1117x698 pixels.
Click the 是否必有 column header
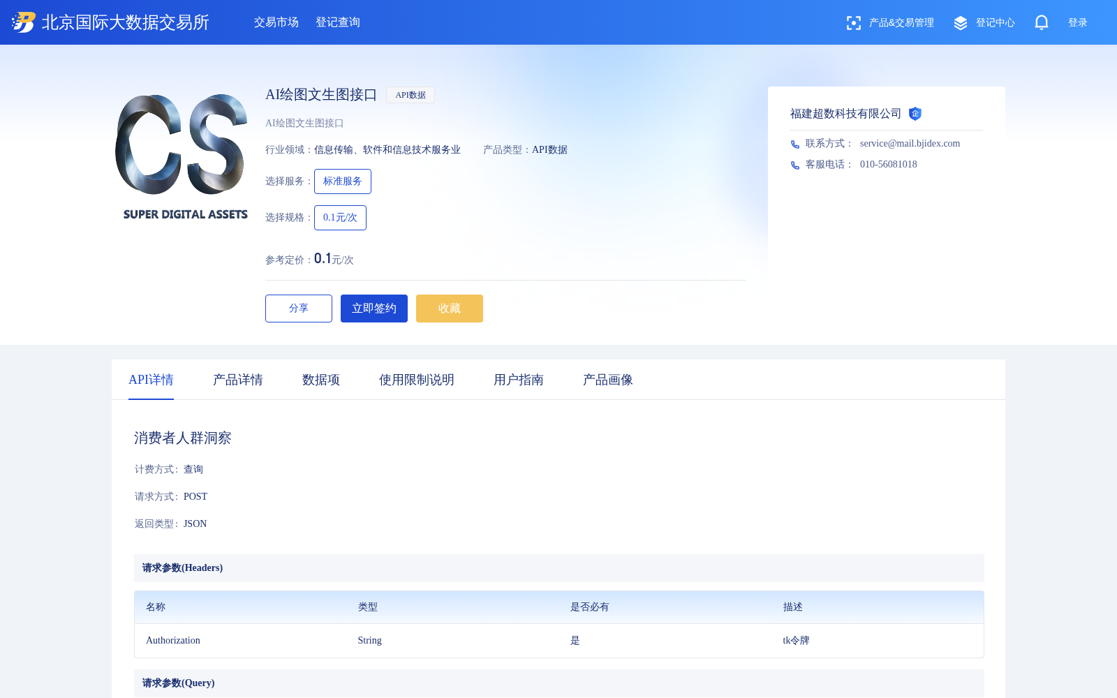[x=590, y=607]
